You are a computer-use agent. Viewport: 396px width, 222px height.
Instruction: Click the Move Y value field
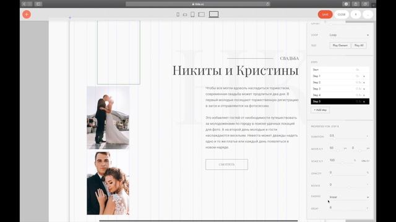[x=358, y=148]
